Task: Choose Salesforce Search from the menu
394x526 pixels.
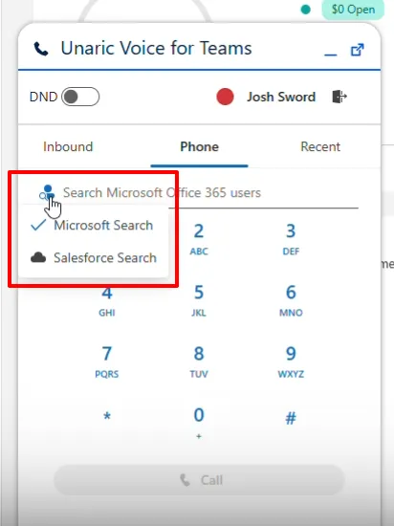Action: [93, 257]
